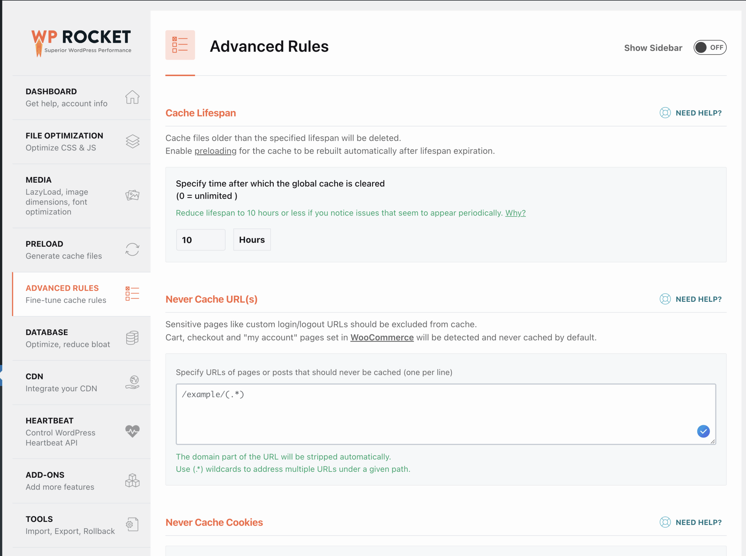Open the CDN menu item
The width and height of the screenshot is (746, 556).
tap(82, 383)
